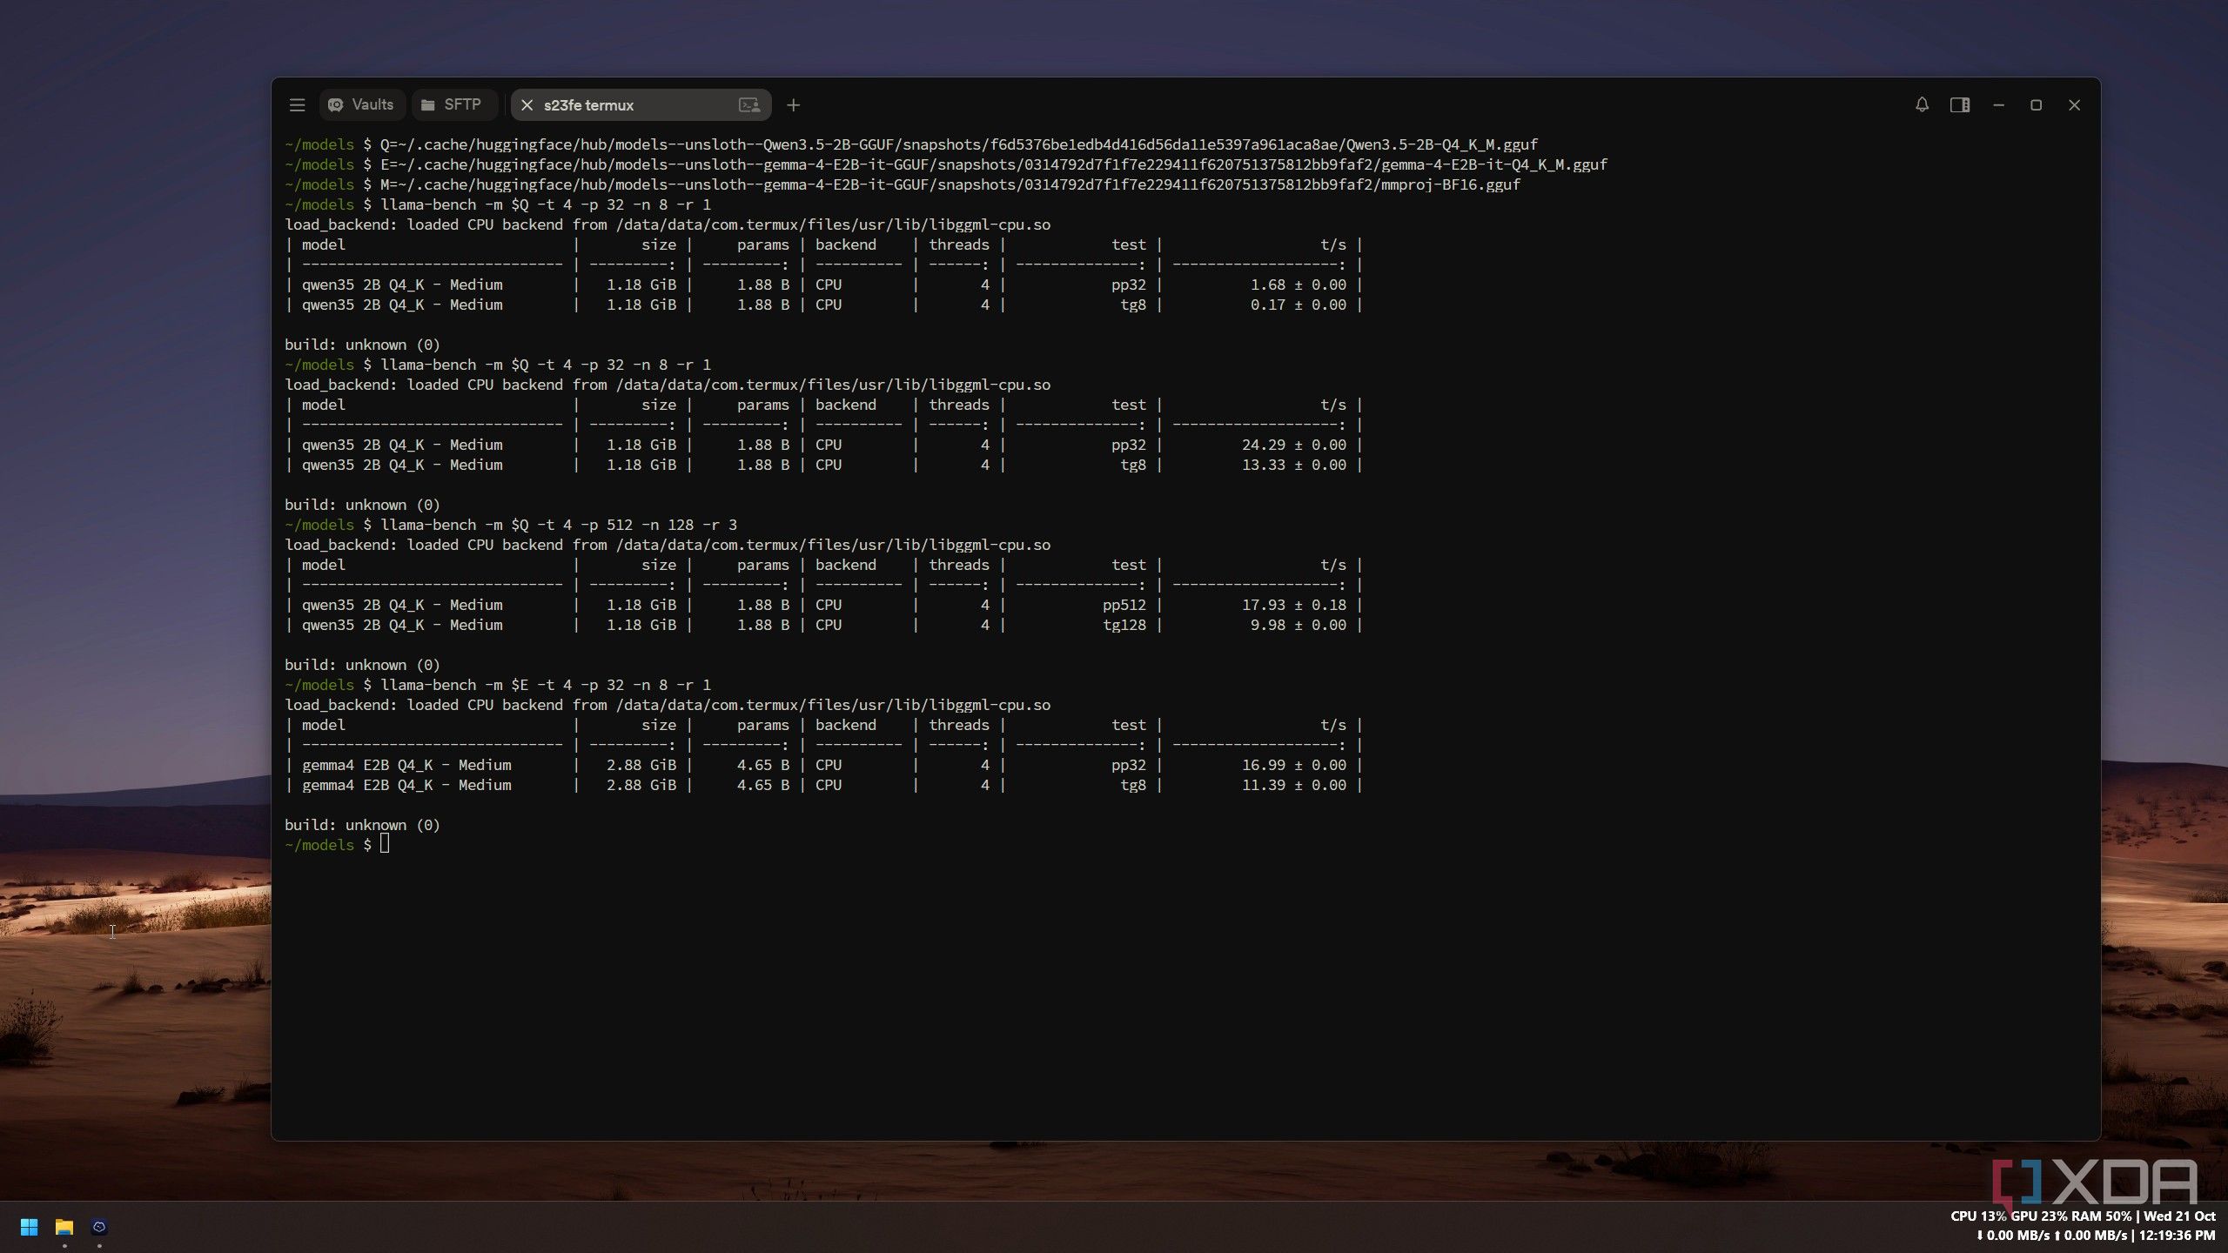Open the notifications bell
The image size is (2228, 1253).
(1922, 105)
